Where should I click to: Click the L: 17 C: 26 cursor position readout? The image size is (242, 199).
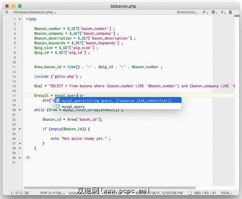[20, 193]
